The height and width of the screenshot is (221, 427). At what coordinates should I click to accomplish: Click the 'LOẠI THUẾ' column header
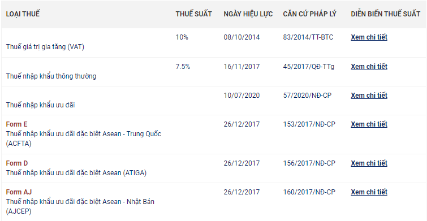[23, 14]
